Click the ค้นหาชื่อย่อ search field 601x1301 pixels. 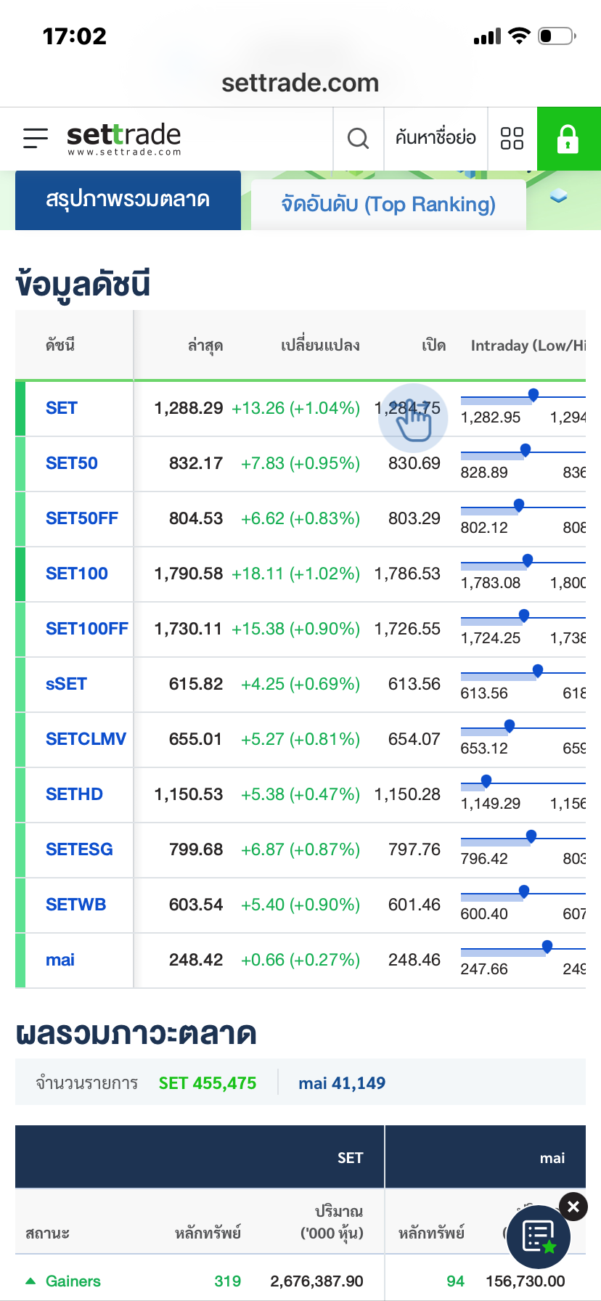(x=436, y=138)
